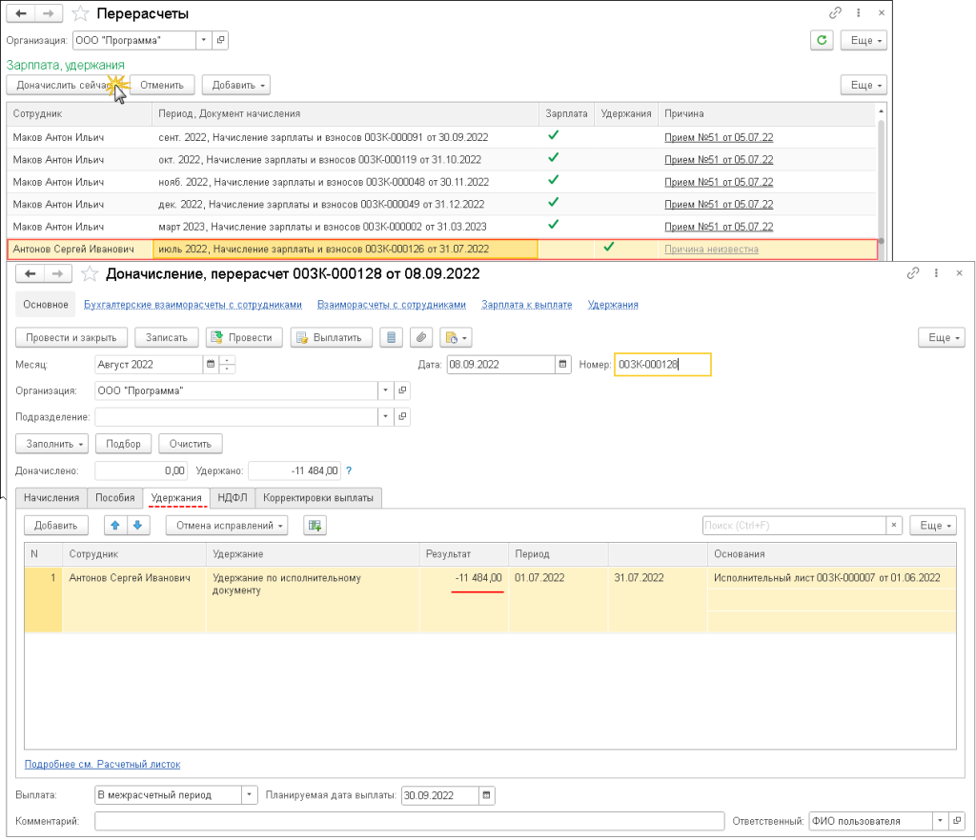Open Корректировки выплаты tab
Image resolution: width=976 pixels, height=840 pixels.
click(x=318, y=498)
